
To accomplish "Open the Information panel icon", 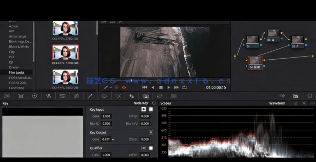I will pyautogui.click(x=310, y=96).
